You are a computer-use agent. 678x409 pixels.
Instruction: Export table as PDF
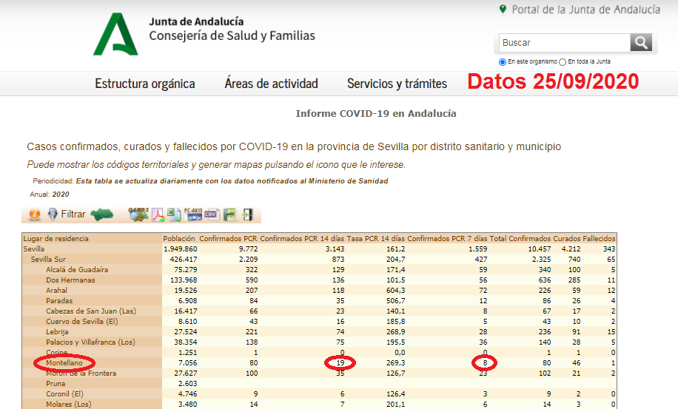(x=158, y=214)
